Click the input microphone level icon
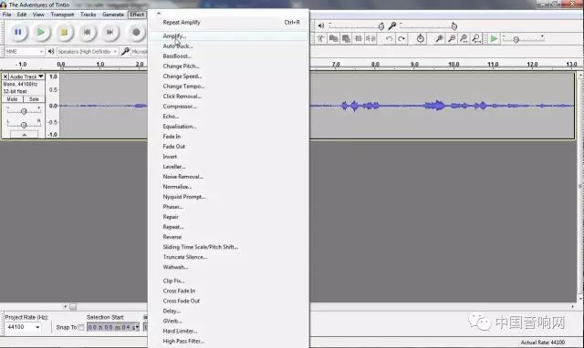 tap(391, 26)
